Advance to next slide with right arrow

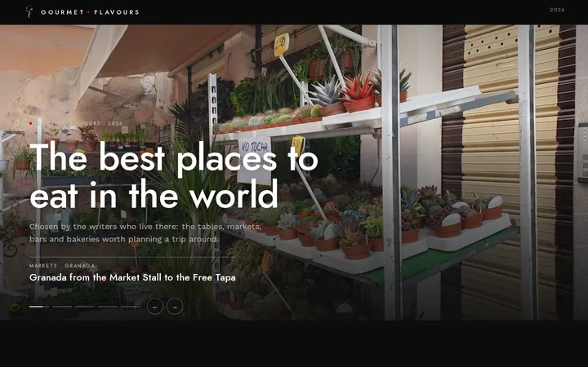175,307
